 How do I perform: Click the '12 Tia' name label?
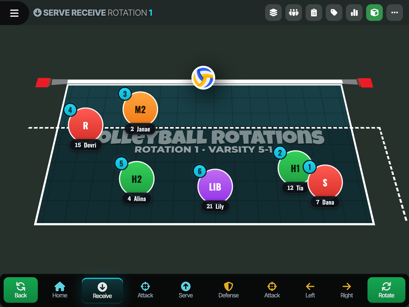click(x=295, y=188)
